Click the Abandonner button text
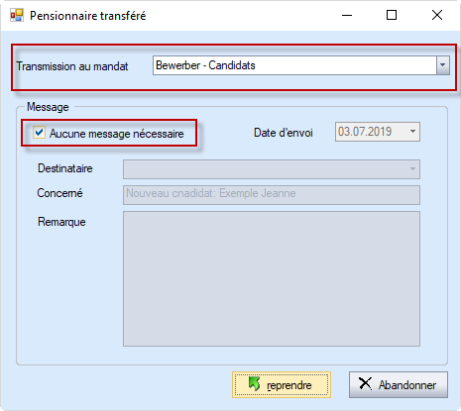The height and width of the screenshot is (411, 461). click(x=407, y=385)
